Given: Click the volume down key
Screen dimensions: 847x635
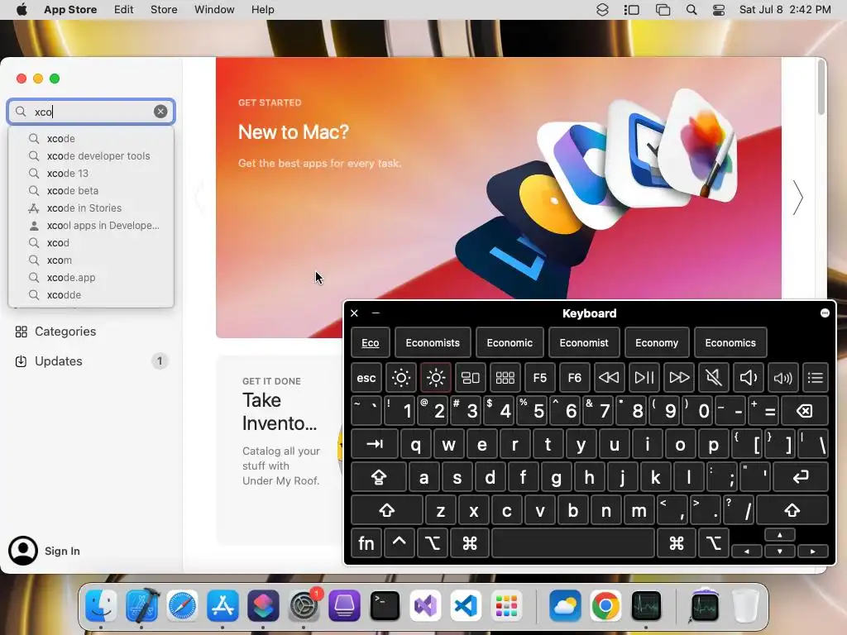Looking at the screenshot, I should pyautogui.click(x=748, y=377).
